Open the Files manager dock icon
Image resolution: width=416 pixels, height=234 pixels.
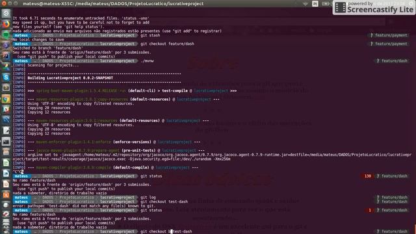[6, 152]
